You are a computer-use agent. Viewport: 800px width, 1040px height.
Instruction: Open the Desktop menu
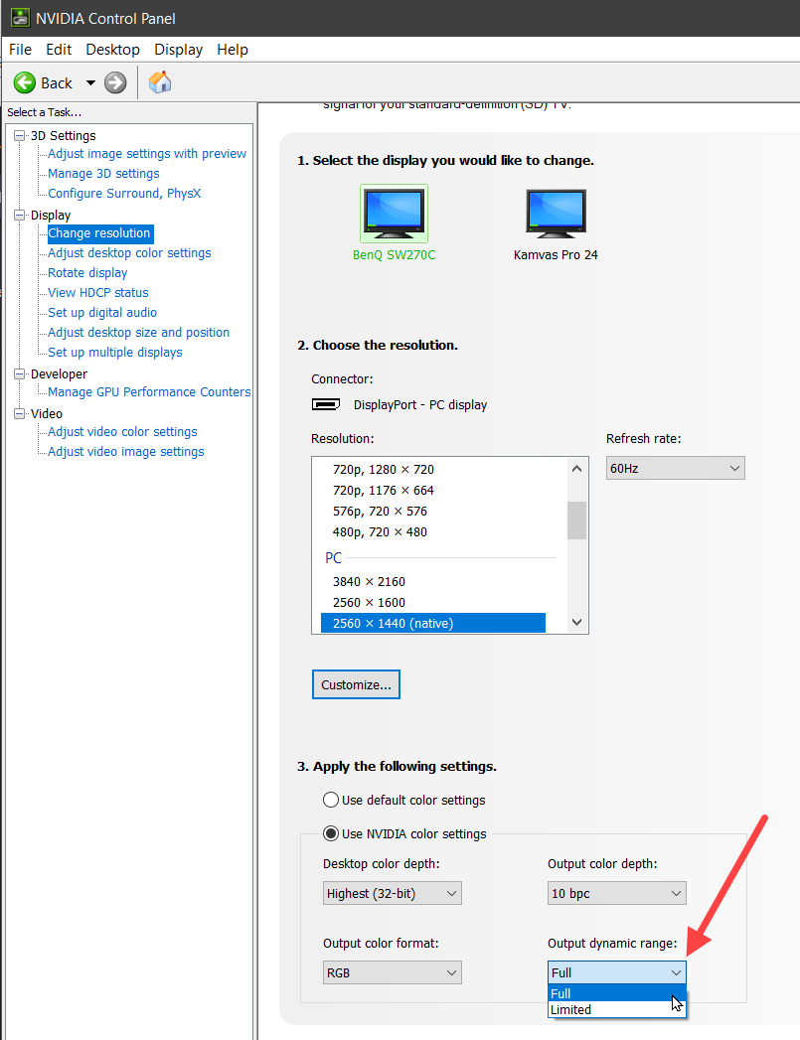(x=112, y=50)
